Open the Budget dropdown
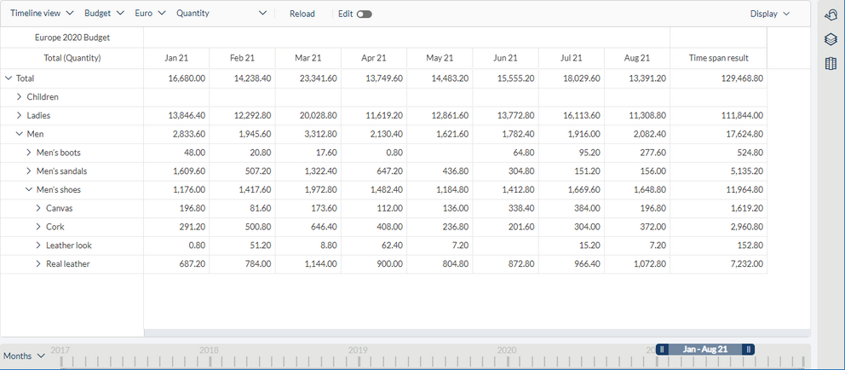This screenshot has width=845, height=370. (104, 14)
